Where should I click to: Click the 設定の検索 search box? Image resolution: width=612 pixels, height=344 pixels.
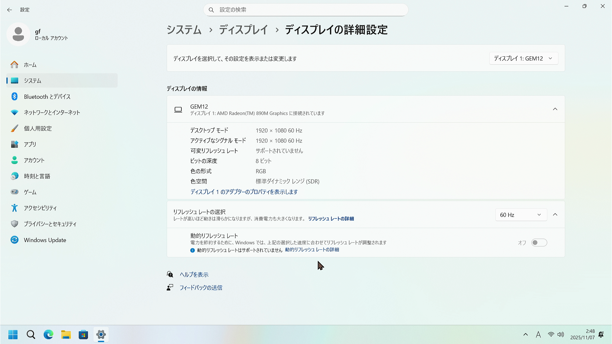pyautogui.click(x=306, y=10)
